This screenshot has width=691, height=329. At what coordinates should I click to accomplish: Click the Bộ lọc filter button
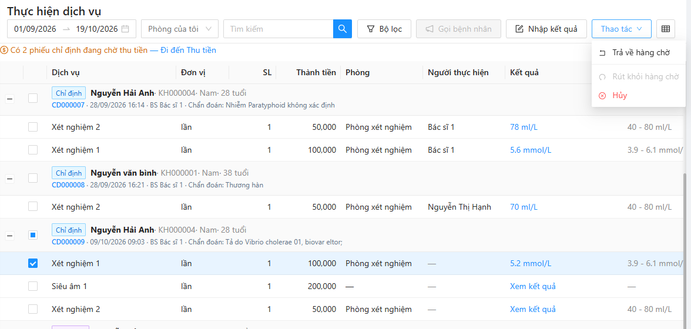pos(384,29)
